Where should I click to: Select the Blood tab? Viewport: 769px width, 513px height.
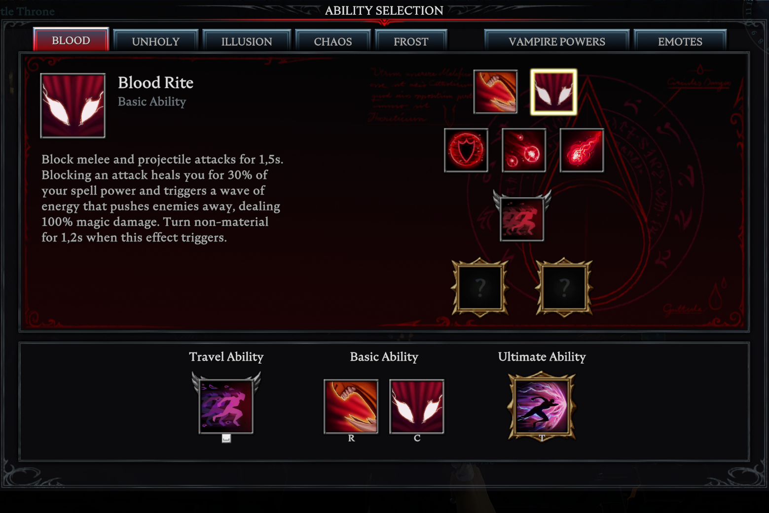click(71, 39)
